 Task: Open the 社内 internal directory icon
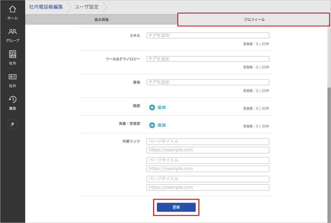(13, 57)
